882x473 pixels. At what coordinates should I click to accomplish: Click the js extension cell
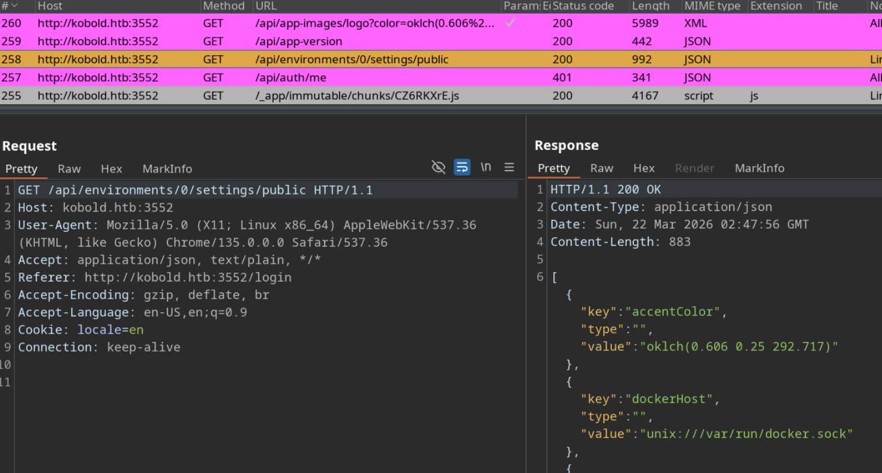754,95
